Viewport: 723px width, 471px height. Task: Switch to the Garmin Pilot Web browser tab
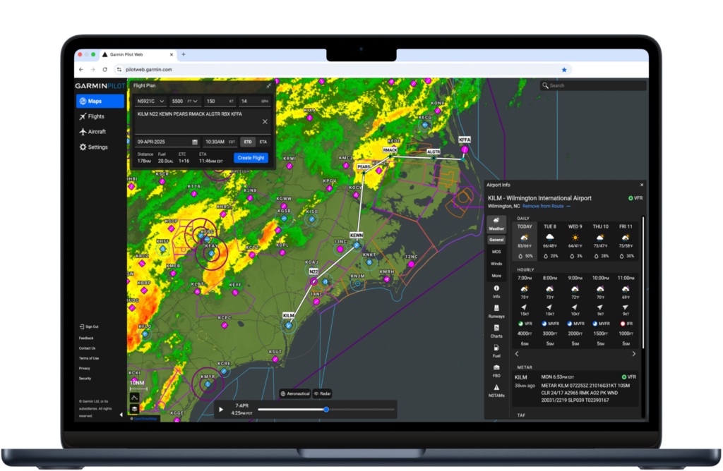coord(138,54)
